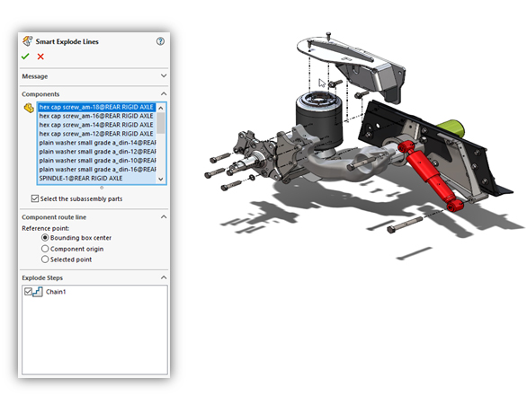The height and width of the screenshot is (396, 527).
Task: Select hex cap screw_am-12 in components list
Action: coord(96,134)
